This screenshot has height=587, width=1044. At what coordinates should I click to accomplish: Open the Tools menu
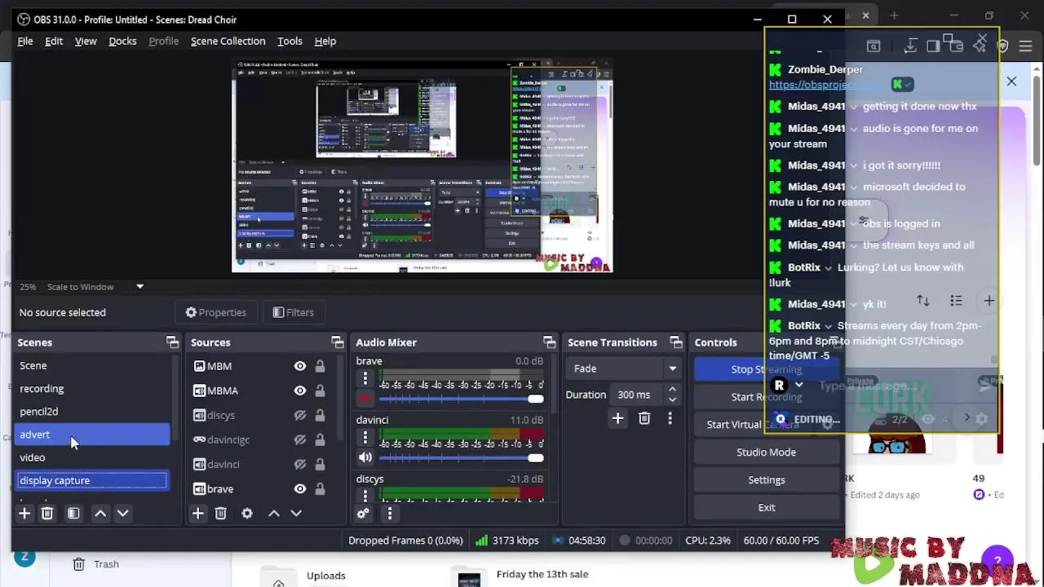[x=290, y=41]
